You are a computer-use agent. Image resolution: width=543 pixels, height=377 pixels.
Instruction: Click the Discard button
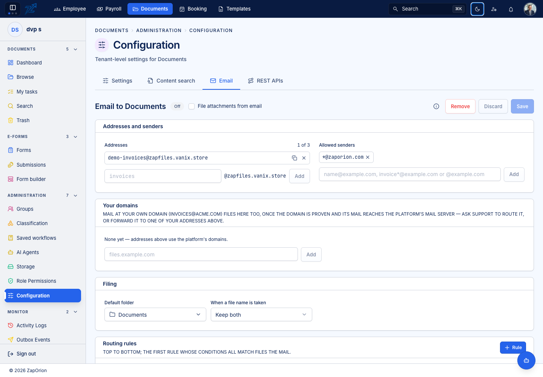(x=493, y=106)
